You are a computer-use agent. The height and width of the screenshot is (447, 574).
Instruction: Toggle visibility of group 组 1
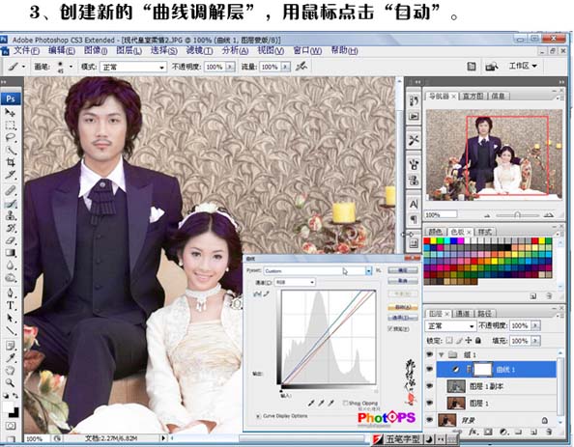429,354
